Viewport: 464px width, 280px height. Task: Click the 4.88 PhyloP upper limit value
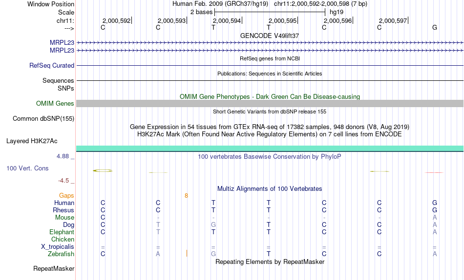(63, 156)
